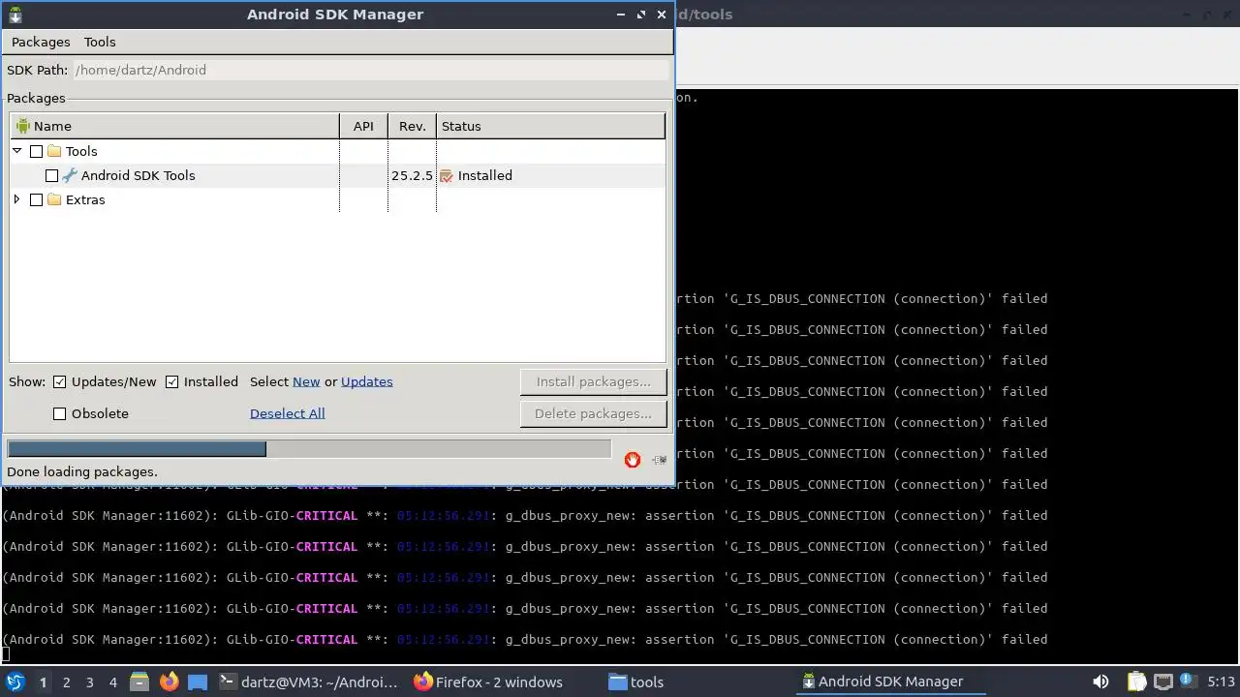Click the 25.2.5 revision cell
This screenshot has width=1240, height=697.
[x=412, y=175]
